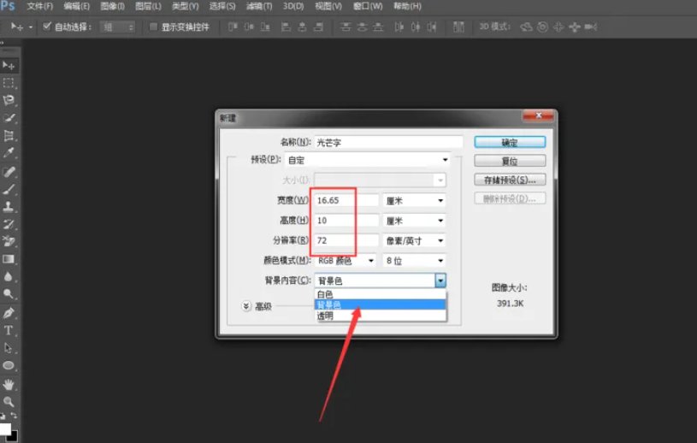This screenshot has height=443, width=697.
Task: Select the Path Selection tool
Action: 9,348
